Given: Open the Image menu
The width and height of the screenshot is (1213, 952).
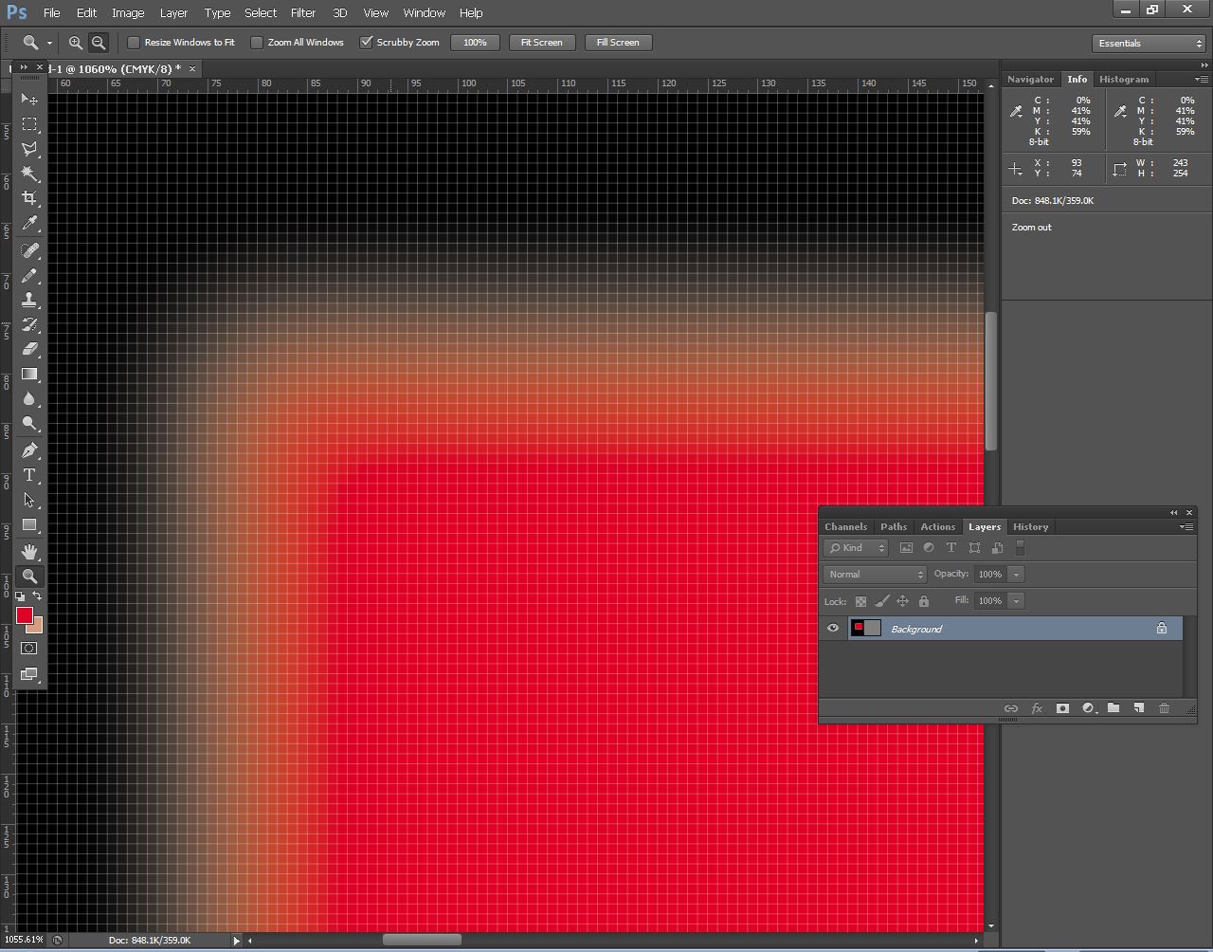Looking at the screenshot, I should (128, 13).
